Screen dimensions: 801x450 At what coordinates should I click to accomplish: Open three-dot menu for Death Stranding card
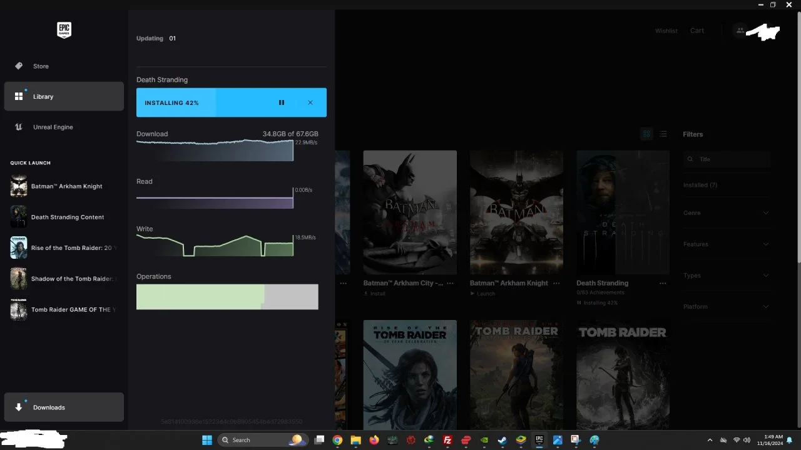pyautogui.click(x=663, y=283)
